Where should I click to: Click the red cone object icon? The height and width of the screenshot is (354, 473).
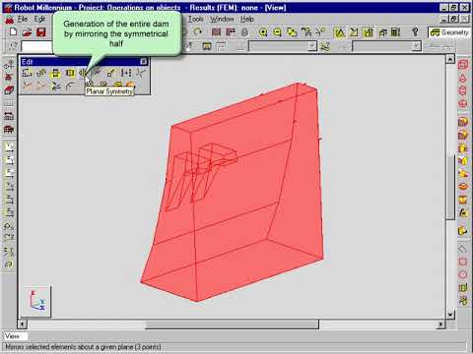tap(463, 78)
